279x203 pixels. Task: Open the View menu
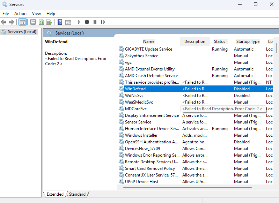36,14
